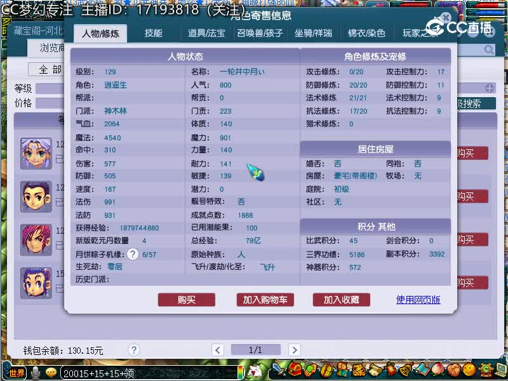This screenshot has height=381, width=508.
Task: Select the red-haired character avatar thumbnail
Action: (36, 240)
